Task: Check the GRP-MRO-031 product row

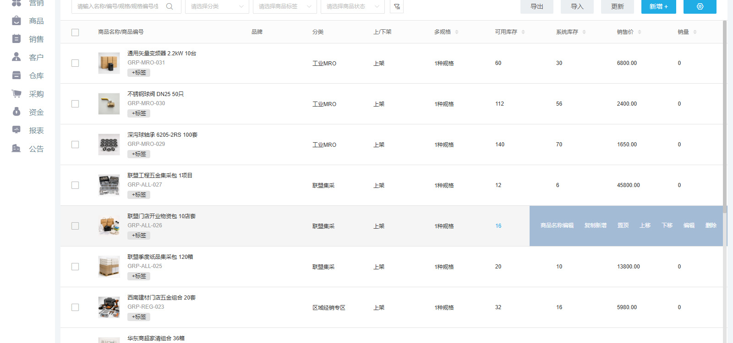Action: (x=75, y=63)
